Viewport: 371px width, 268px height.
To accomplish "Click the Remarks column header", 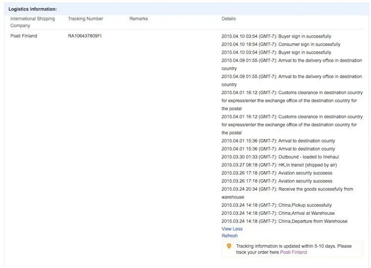I will tap(139, 19).
